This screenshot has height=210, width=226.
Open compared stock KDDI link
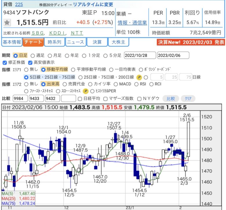pyautogui.click(x=57, y=33)
